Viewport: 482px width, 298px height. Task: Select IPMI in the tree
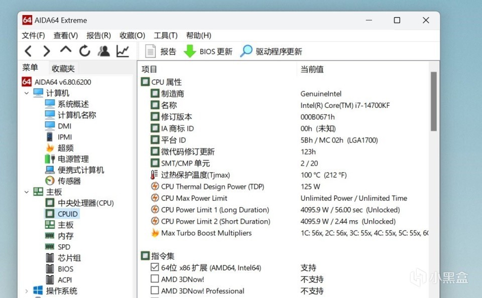(x=58, y=137)
